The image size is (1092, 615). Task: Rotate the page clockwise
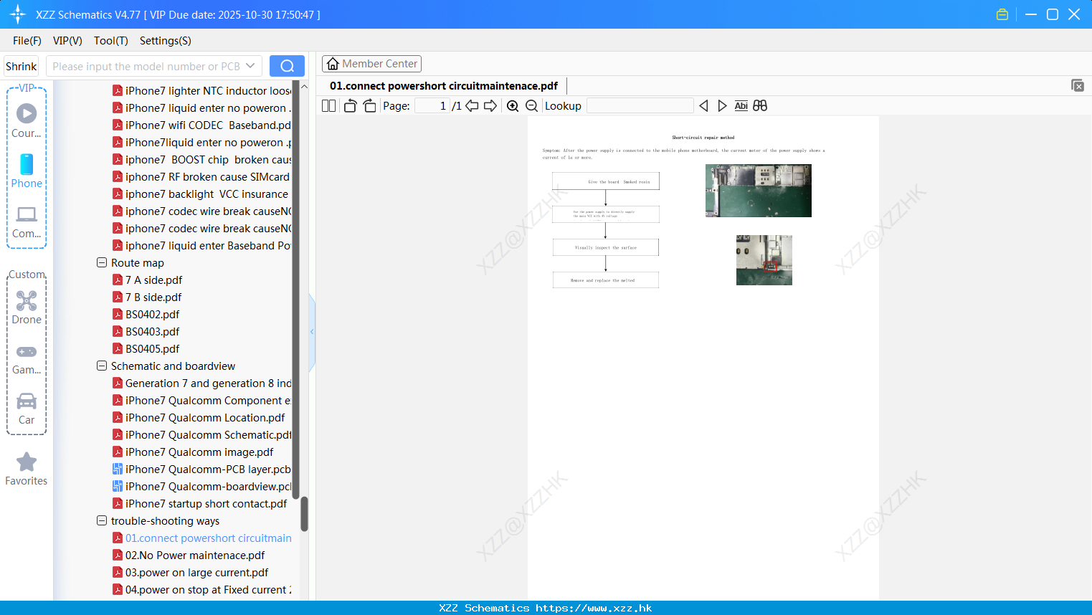(369, 106)
